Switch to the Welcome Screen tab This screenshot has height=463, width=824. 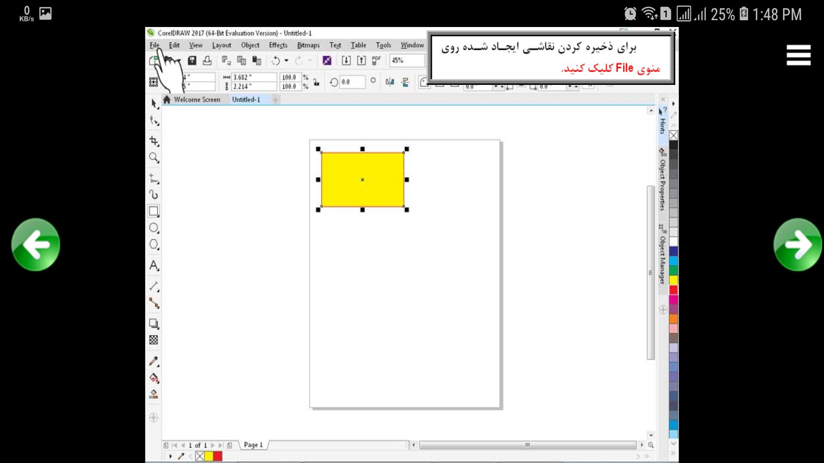(x=192, y=99)
